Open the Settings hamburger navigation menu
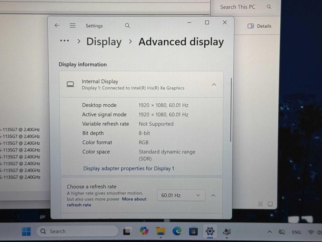The height and width of the screenshot is (242, 322). click(72, 26)
